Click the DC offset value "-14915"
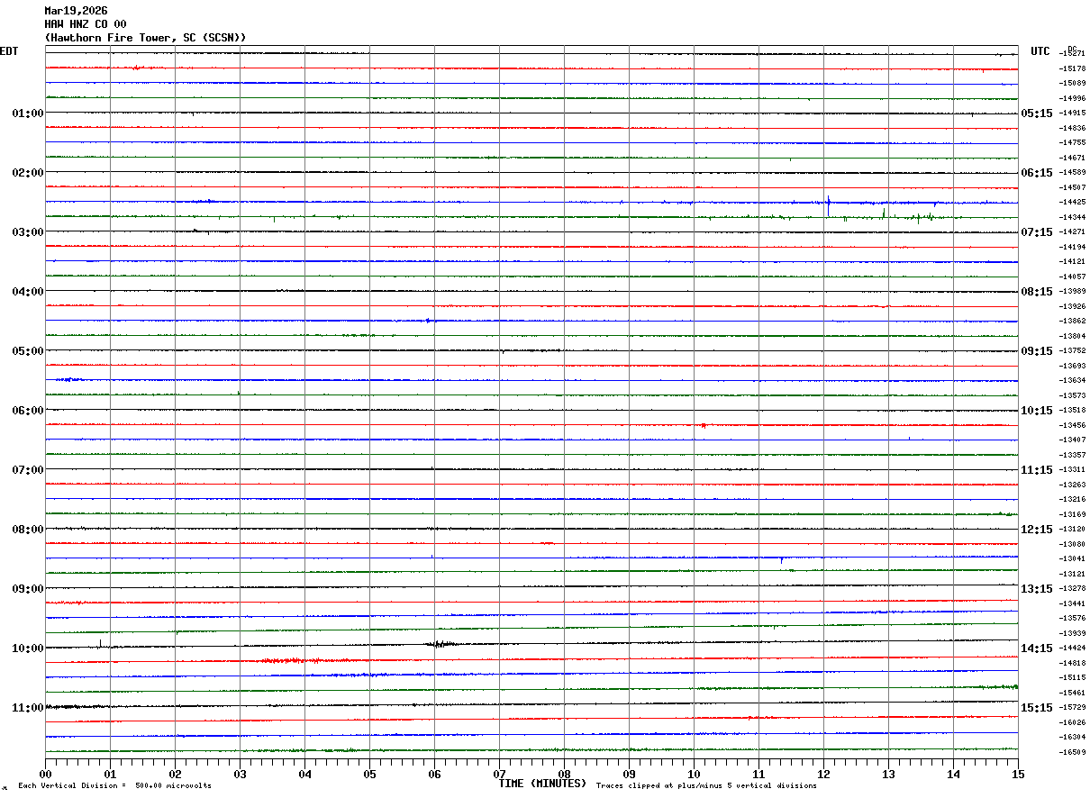The image size is (1090, 798). [x=1072, y=113]
